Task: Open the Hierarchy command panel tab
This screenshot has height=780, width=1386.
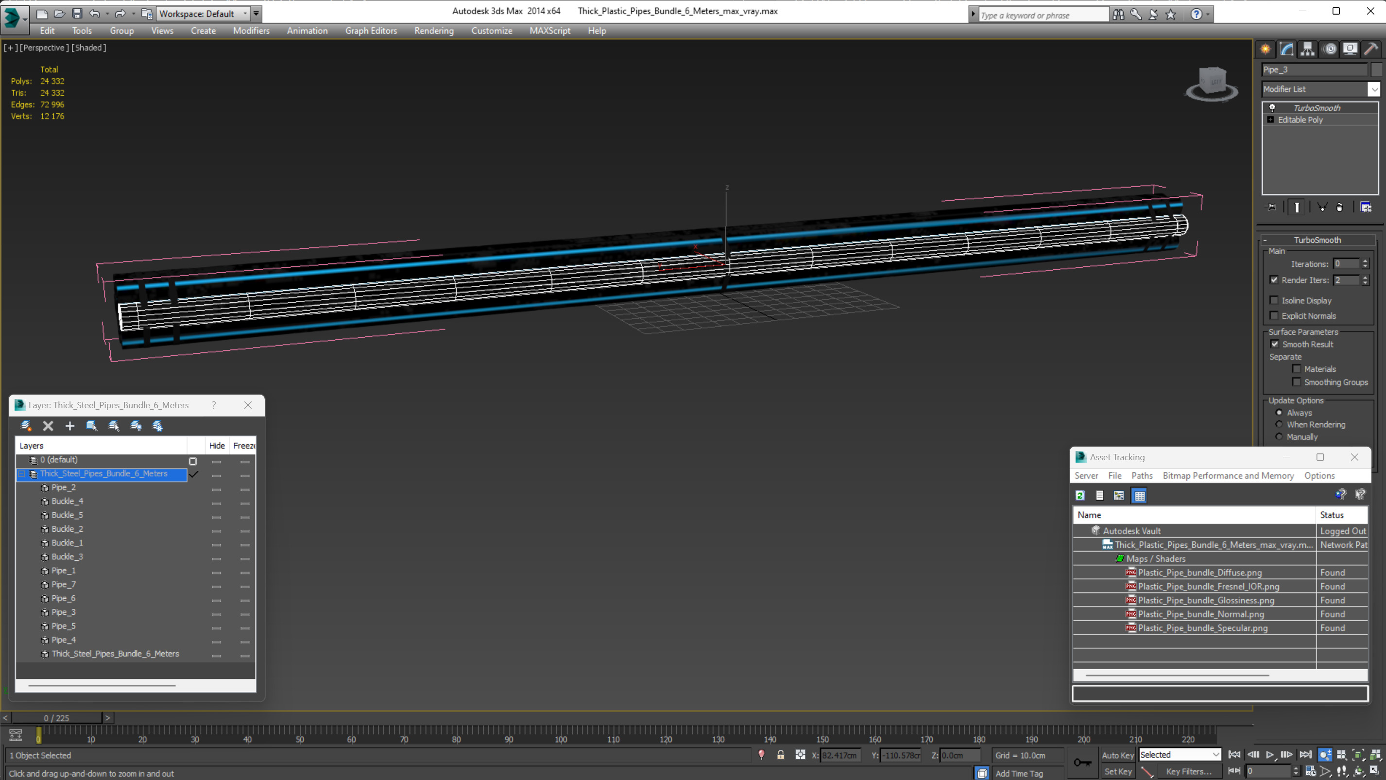Action: [x=1307, y=49]
